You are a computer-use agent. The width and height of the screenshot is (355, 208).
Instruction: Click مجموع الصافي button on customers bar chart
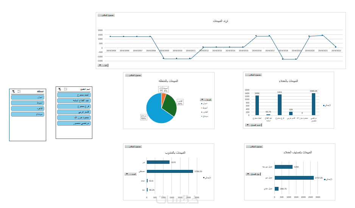pos(254,75)
